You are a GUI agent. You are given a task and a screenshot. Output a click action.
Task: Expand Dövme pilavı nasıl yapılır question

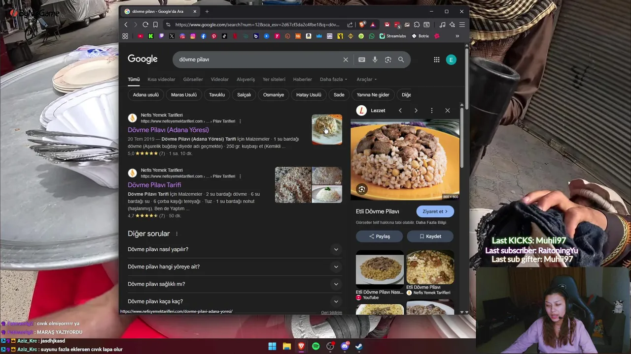(x=234, y=249)
